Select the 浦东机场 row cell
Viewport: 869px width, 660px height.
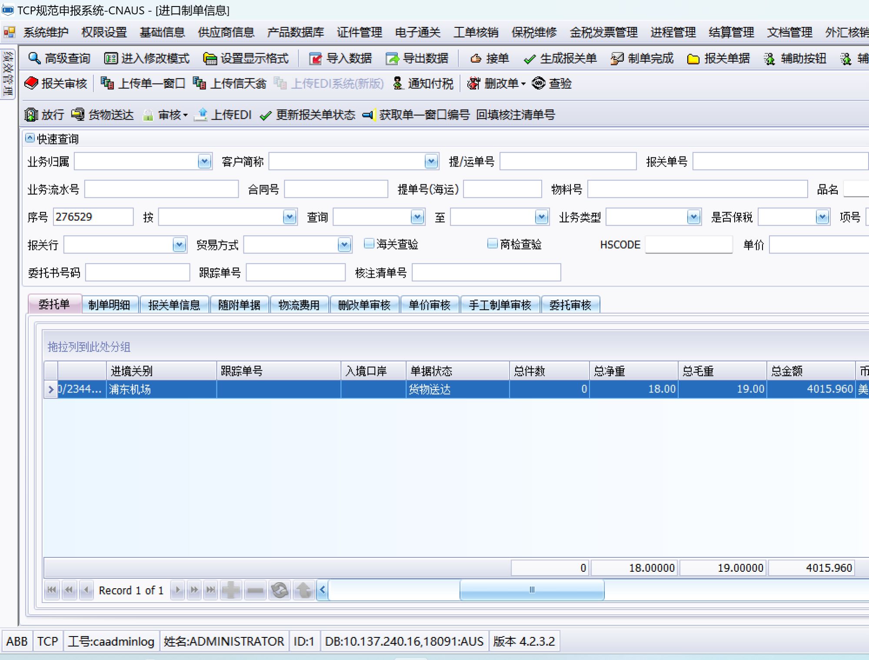tap(161, 389)
